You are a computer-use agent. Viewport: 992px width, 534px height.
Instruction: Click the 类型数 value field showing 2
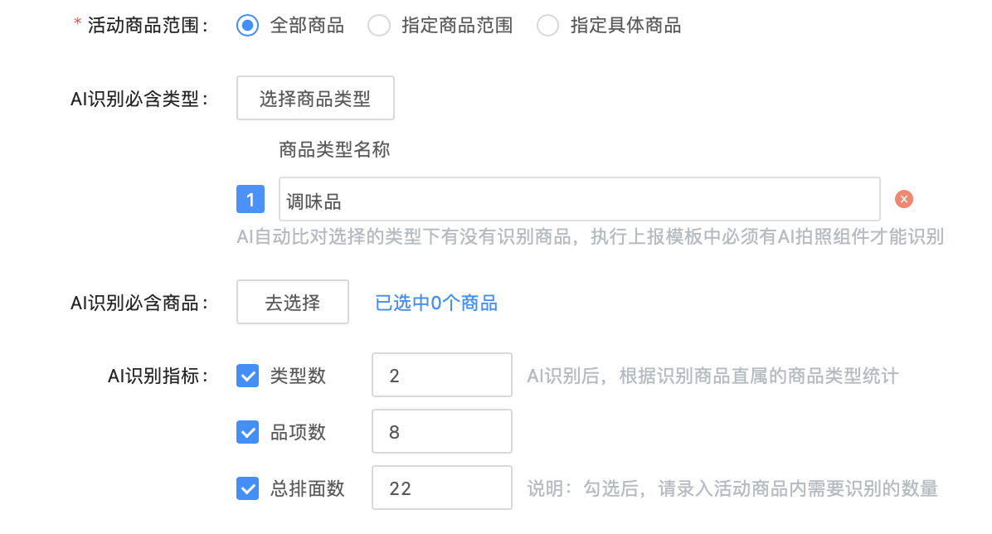pyautogui.click(x=441, y=375)
